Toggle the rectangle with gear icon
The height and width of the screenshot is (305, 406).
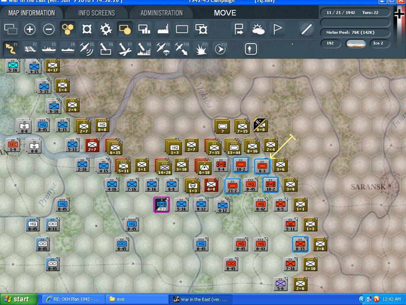(201, 29)
